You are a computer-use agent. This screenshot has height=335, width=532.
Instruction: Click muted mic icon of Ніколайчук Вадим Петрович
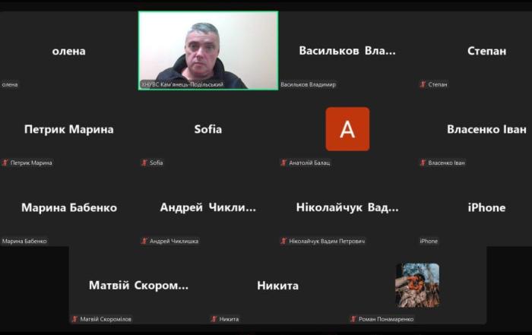pos(283,241)
